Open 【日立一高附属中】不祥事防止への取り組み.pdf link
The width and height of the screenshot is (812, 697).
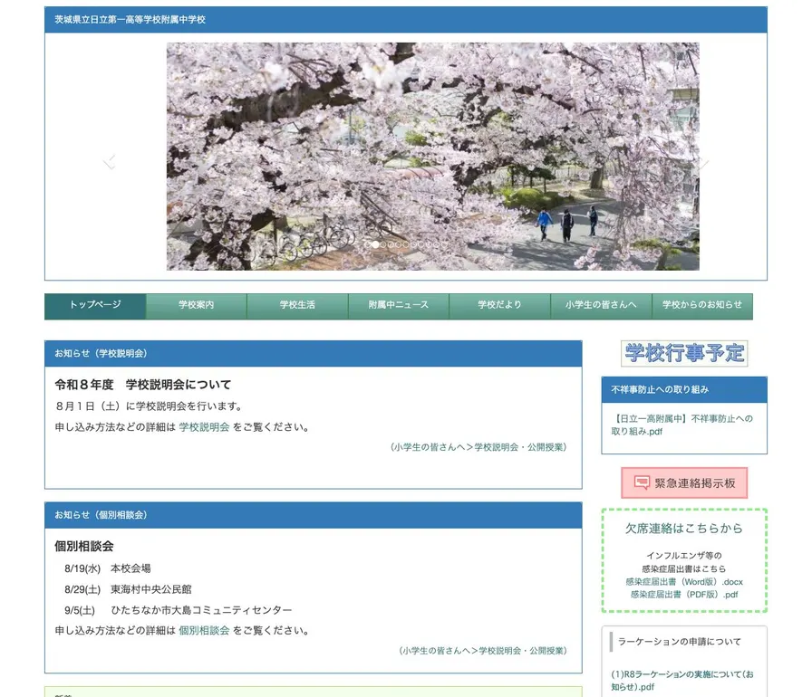click(682, 425)
